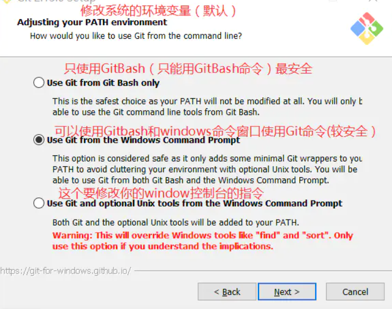This screenshot has width=392, height=309.
Task: Select Use Git from Git Bash only
Action: click(39, 82)
